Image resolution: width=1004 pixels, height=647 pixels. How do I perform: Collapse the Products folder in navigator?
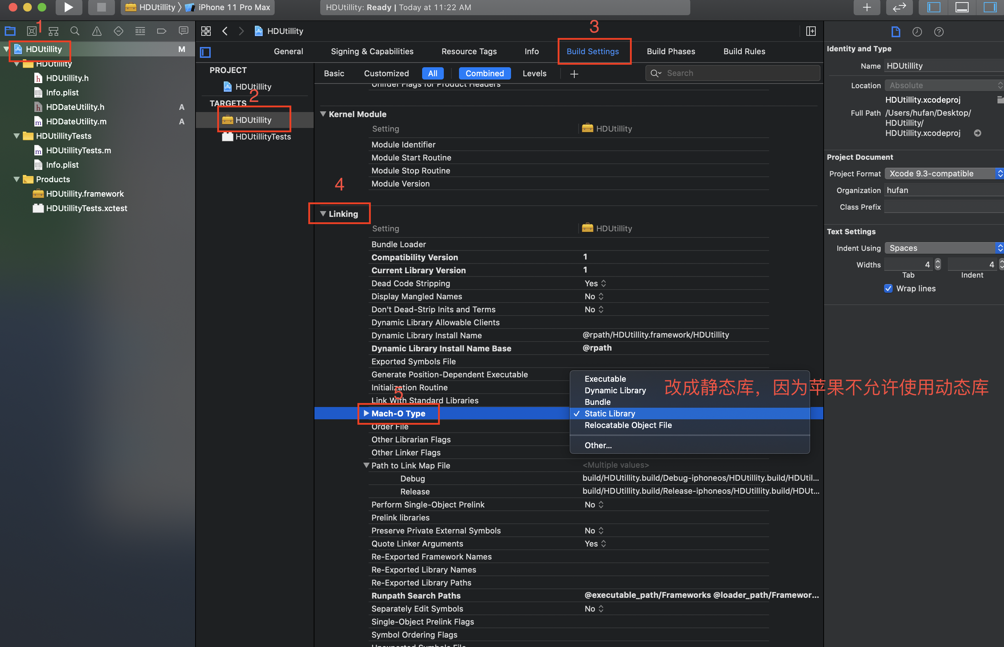pos(17,179)
